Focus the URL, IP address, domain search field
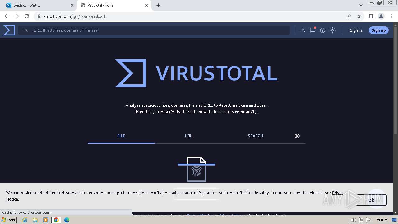398x224 pixels. click(x=154, y=30)
